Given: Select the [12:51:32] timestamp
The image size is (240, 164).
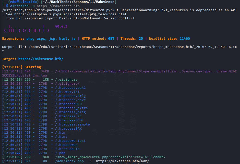Looking at the screenshot, I should 12,161.
